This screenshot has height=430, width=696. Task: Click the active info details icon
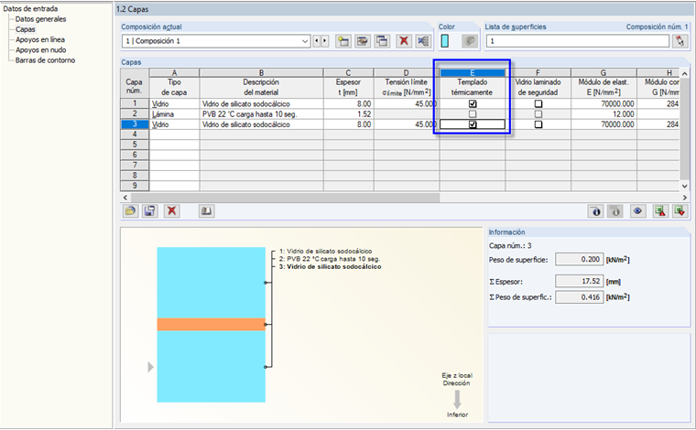point(595,211)
